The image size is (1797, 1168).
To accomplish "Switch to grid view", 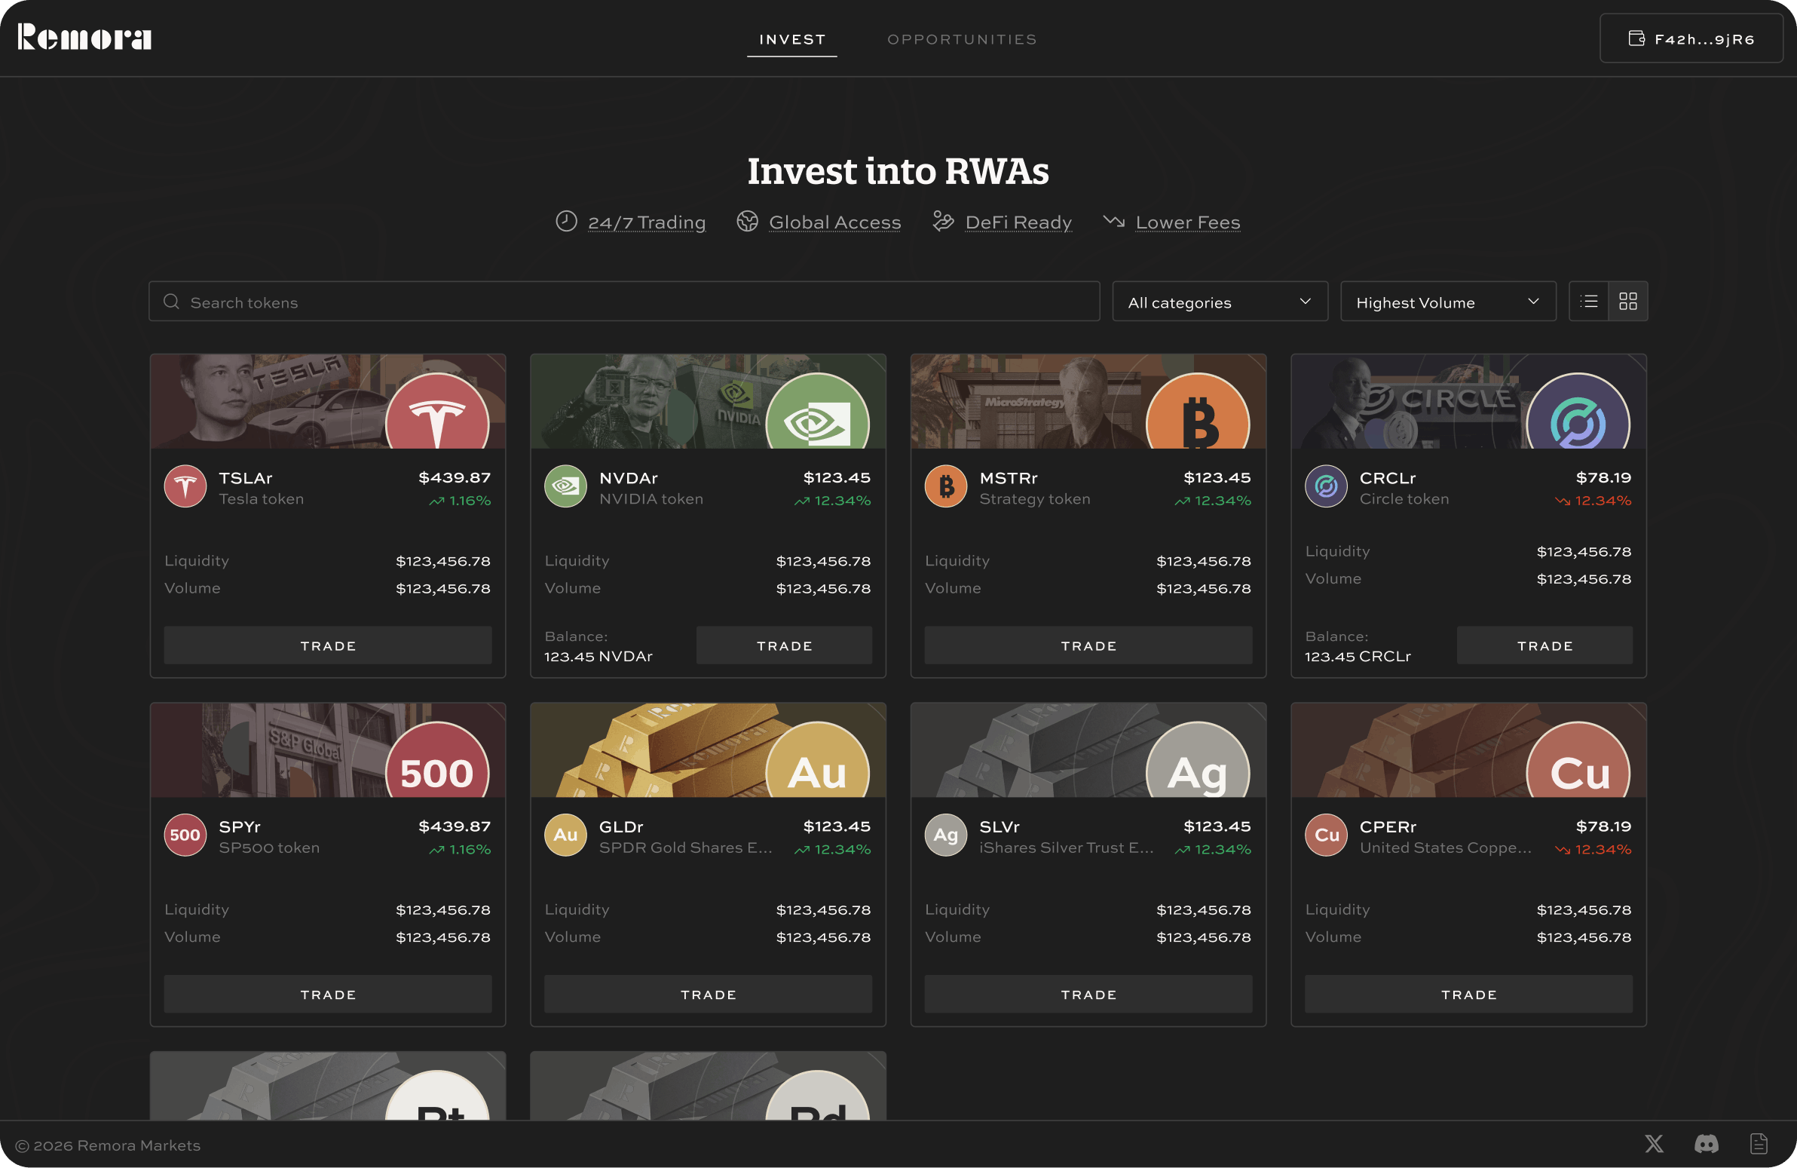I will 1628,302.
